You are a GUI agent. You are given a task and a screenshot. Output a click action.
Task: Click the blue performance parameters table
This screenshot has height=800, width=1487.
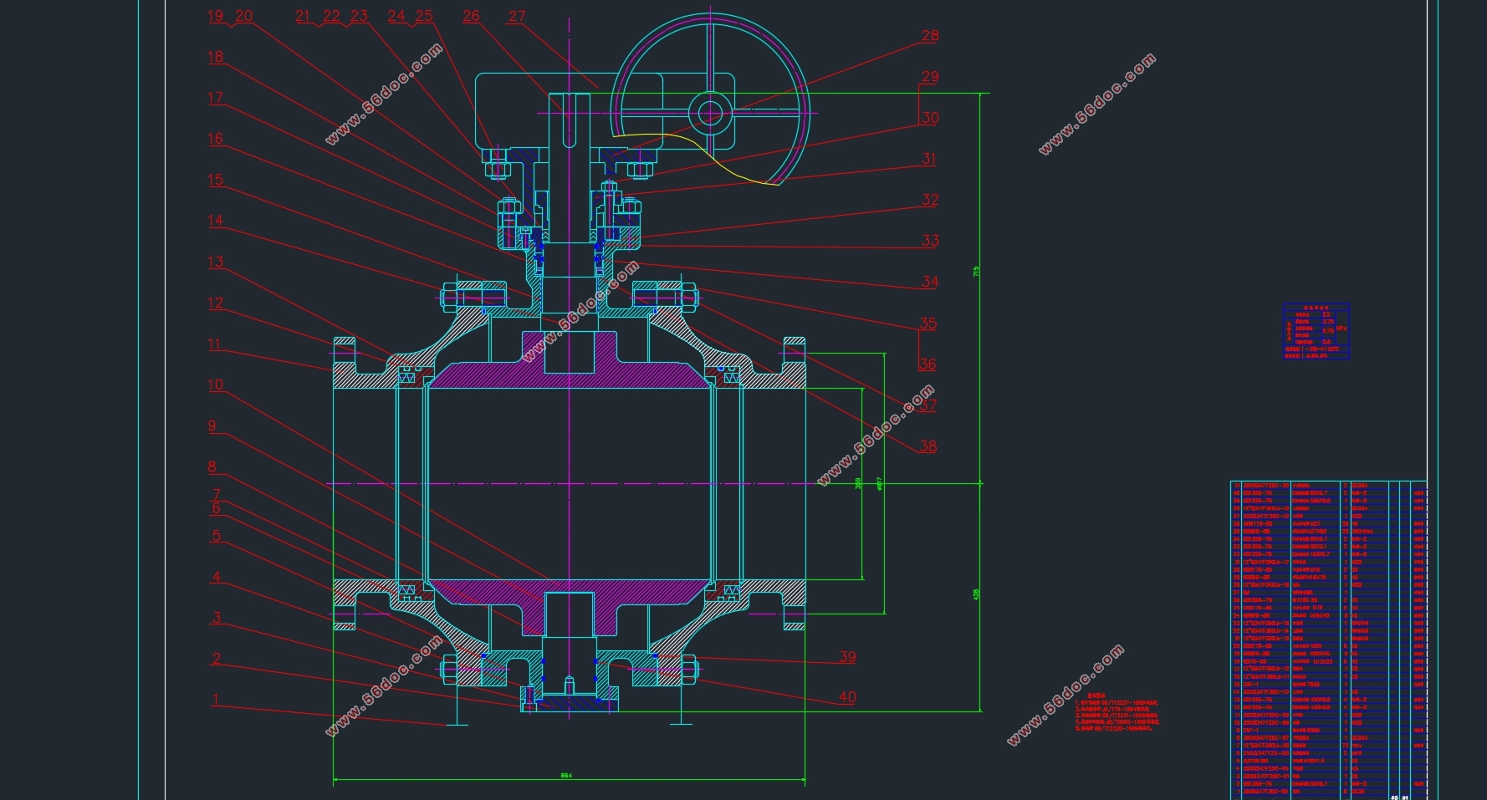click(x=1316, y=332)
